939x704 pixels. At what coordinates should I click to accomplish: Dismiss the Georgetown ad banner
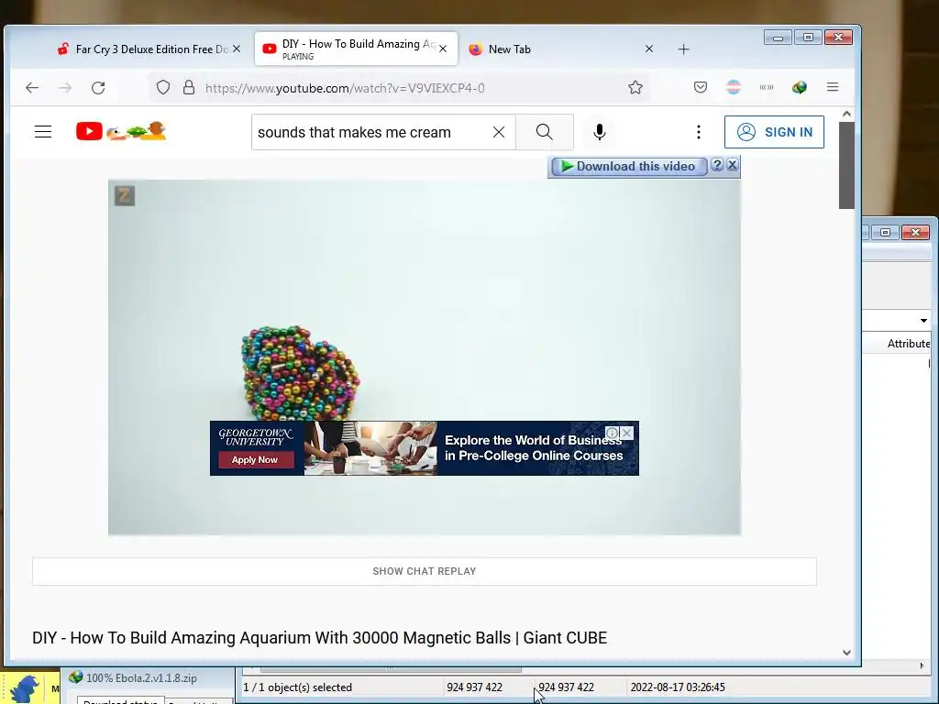(627, 433)
